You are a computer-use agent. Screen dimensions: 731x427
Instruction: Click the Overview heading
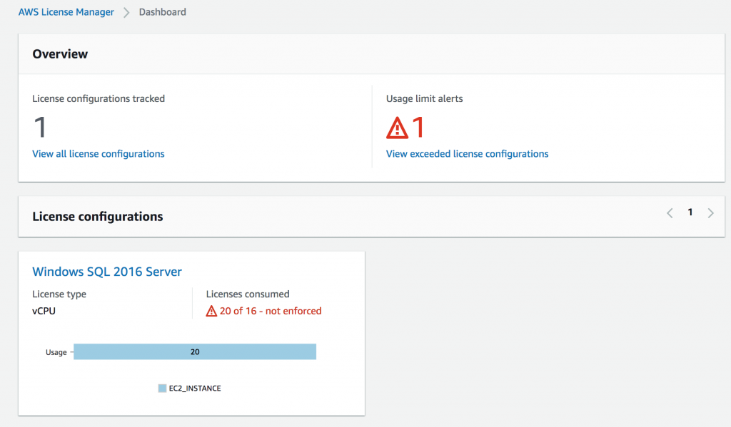coord(60,54)
